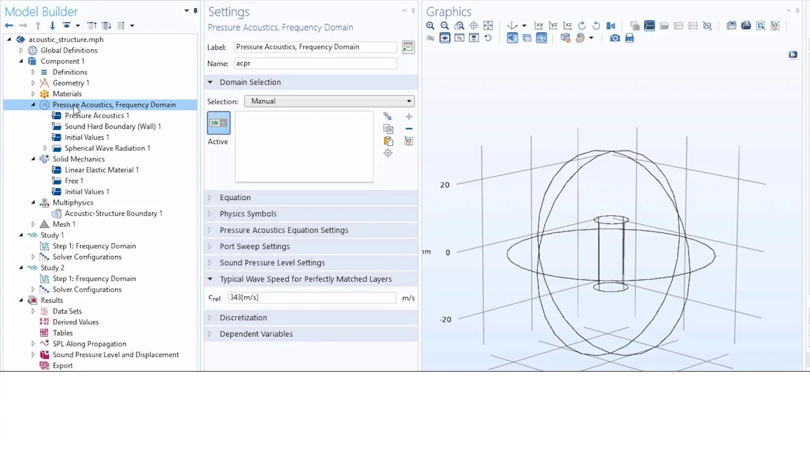
Task: Click the Zoom to Selection icon
Action: (x=388, y=153)
